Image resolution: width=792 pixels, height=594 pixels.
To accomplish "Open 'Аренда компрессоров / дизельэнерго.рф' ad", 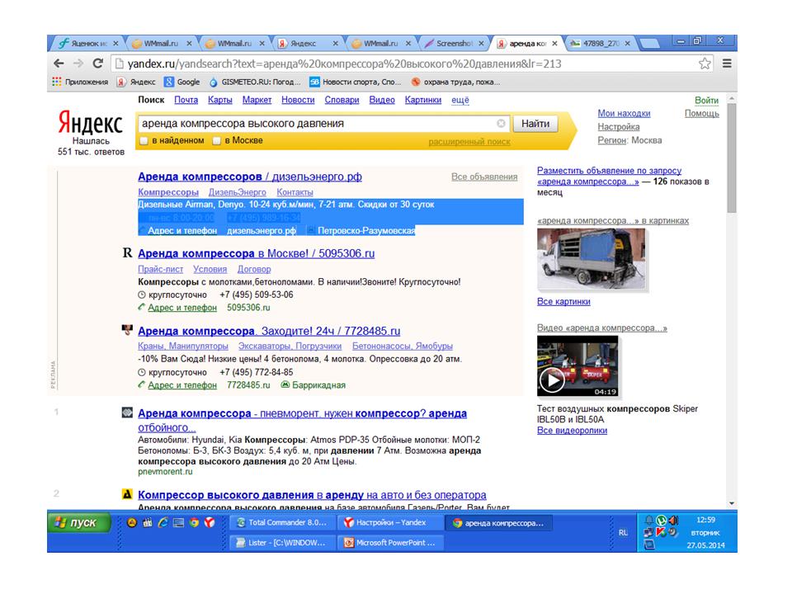I will pyautogui.click(x=249, y=177).
